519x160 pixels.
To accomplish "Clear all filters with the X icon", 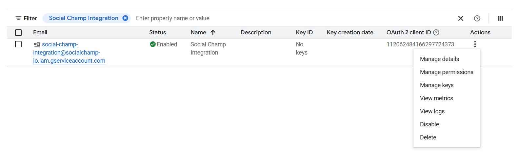I will pos(461,18).
